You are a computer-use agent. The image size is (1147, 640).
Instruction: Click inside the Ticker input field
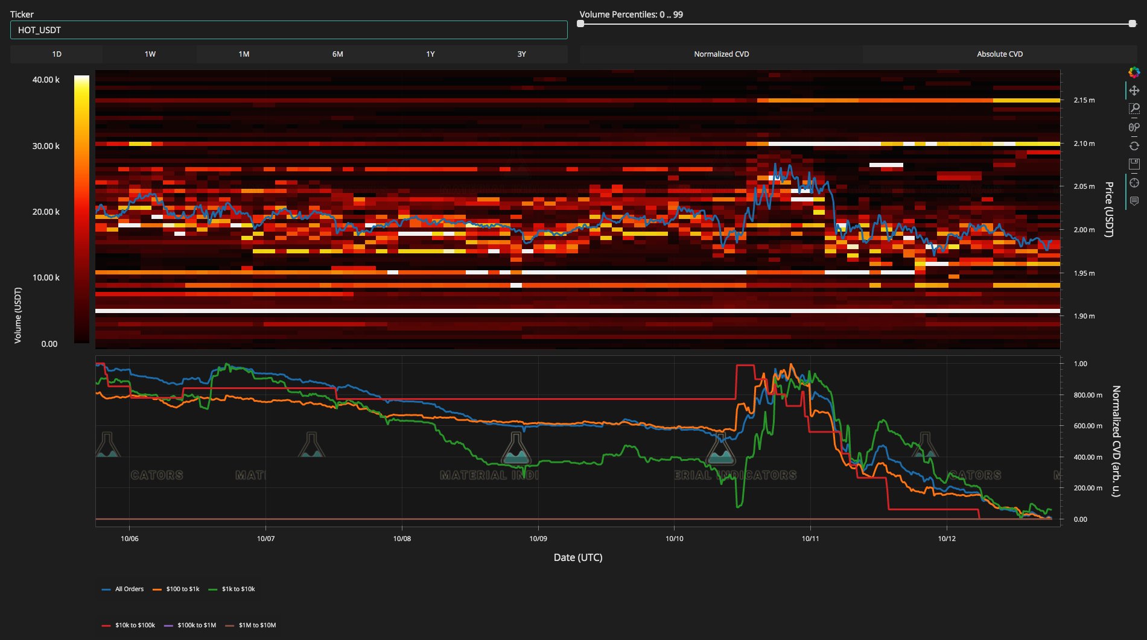coord(288,29)
